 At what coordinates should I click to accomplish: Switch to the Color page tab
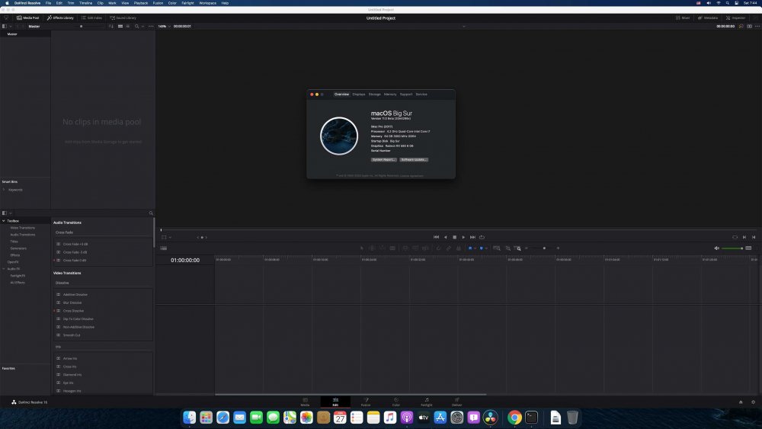coord(396,402)
